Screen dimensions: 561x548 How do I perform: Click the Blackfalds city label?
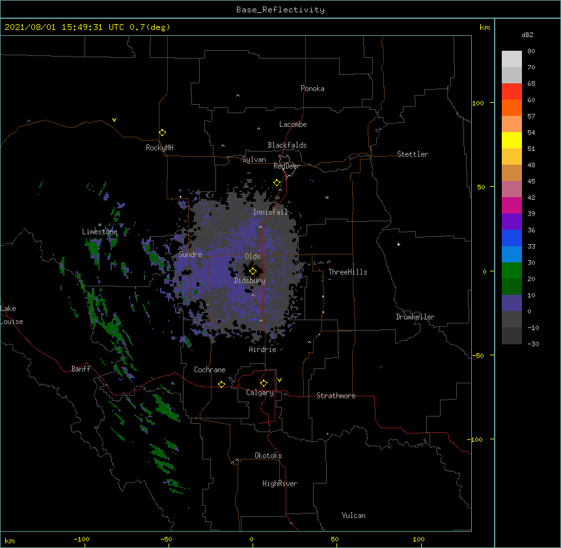287,145
